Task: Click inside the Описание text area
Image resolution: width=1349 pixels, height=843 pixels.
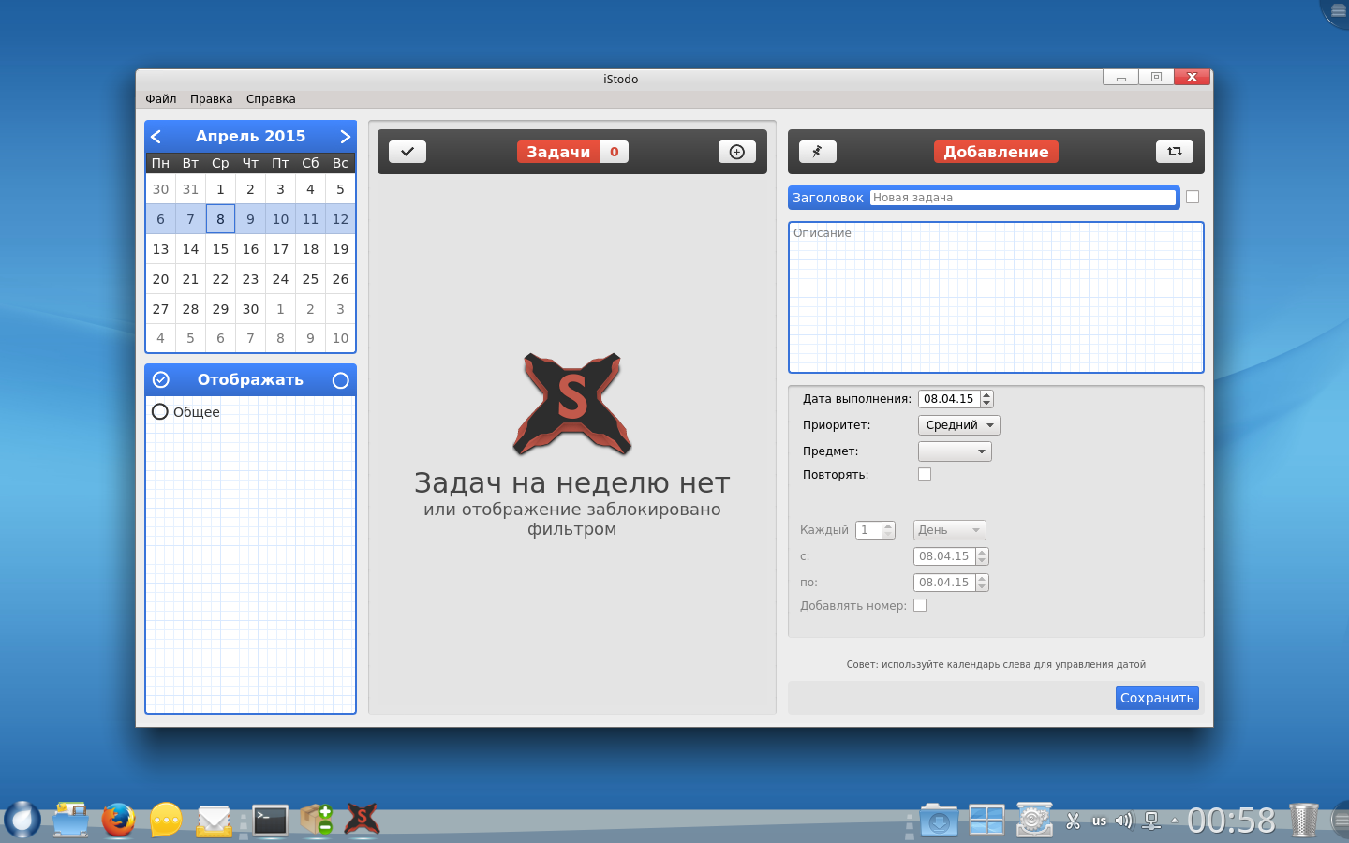Action: 996,298
